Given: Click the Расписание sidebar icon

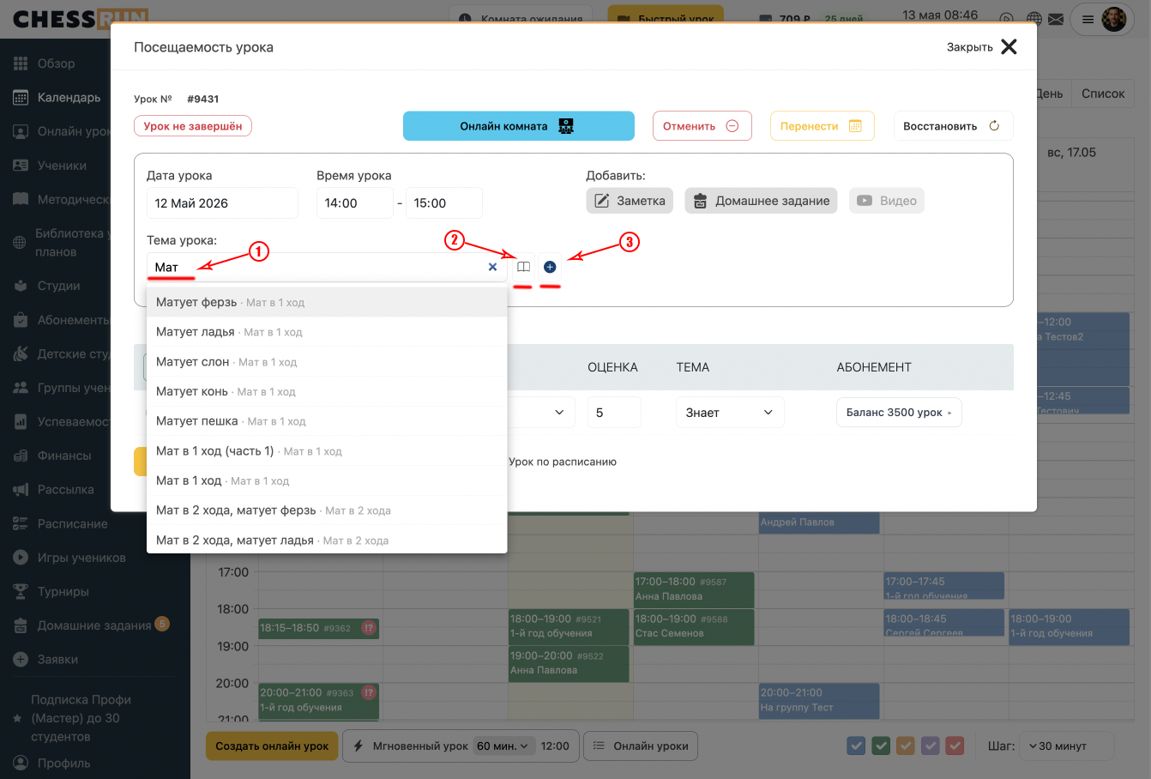Looking at the screenshot, I should pyautogui.click(x=21, y=524).
